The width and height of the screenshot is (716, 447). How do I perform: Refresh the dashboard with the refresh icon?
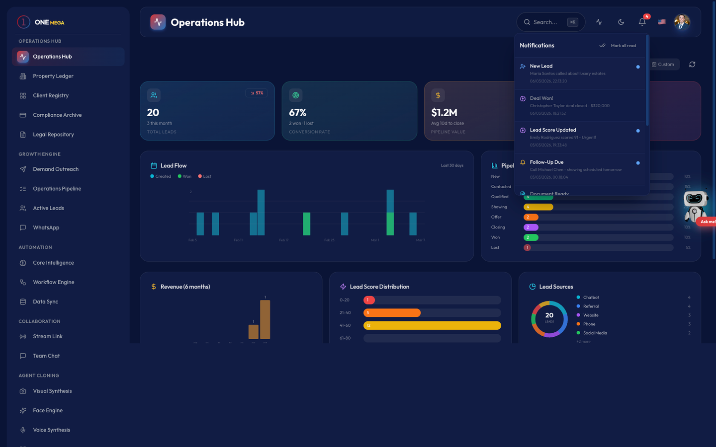click(692, 65)
